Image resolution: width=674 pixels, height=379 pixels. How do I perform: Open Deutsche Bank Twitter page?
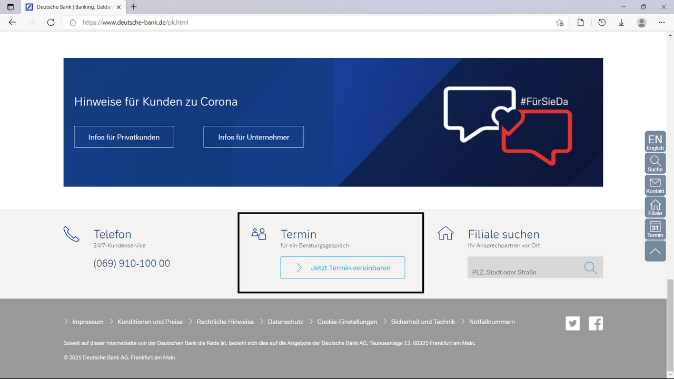[x=573, y=323]
